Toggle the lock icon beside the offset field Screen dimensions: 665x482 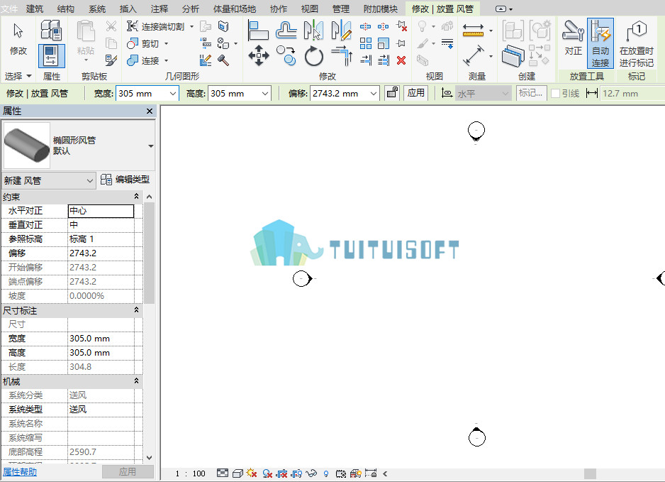[392, 92]
